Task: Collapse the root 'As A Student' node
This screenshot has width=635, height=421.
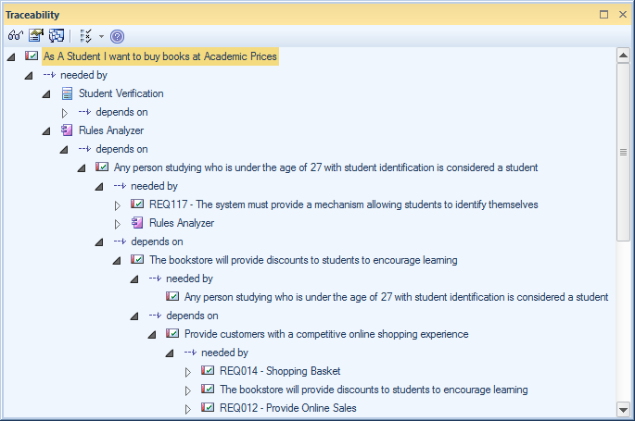Action: tap(11, 56)
